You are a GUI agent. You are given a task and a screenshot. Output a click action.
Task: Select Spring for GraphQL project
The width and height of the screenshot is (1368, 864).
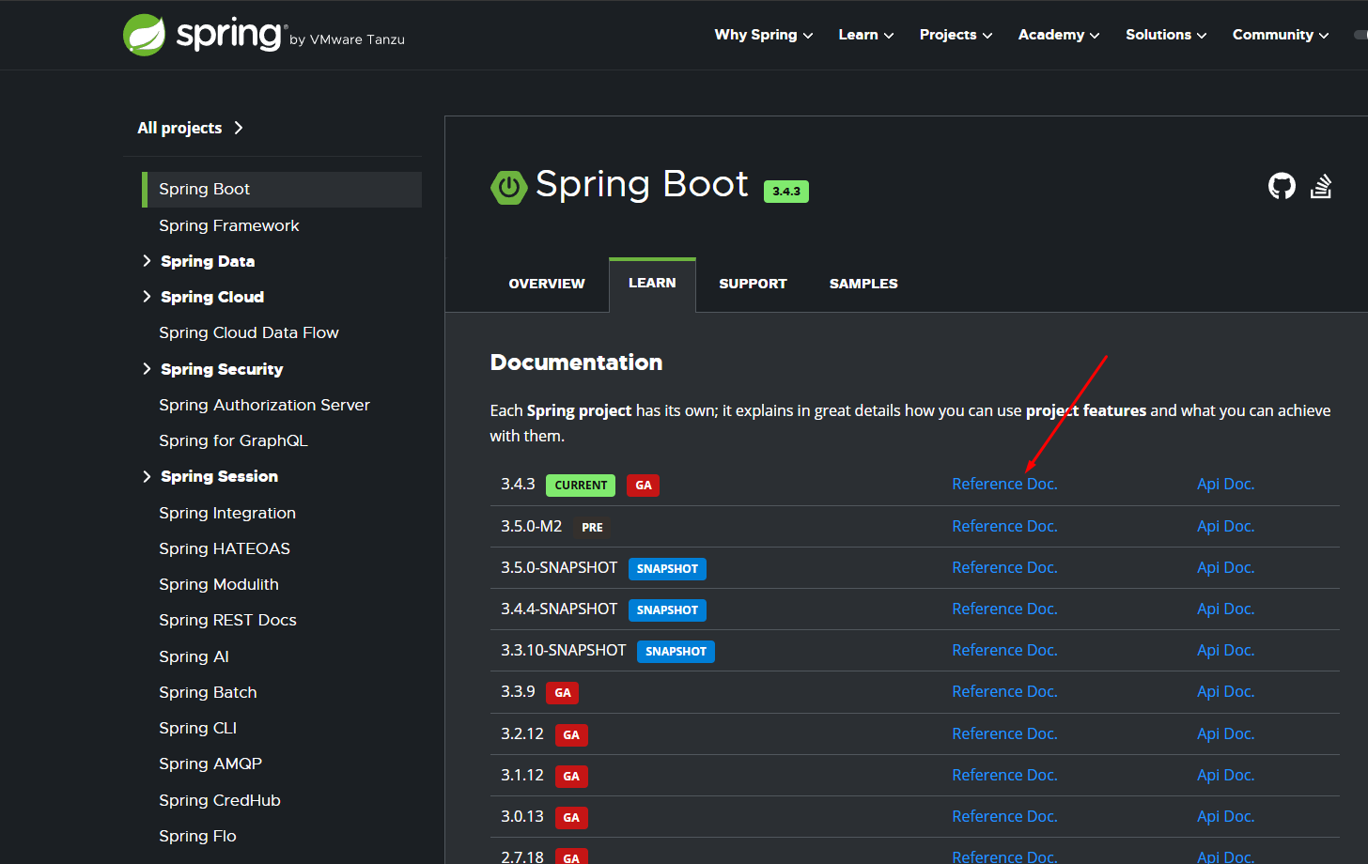click(233, 440)
